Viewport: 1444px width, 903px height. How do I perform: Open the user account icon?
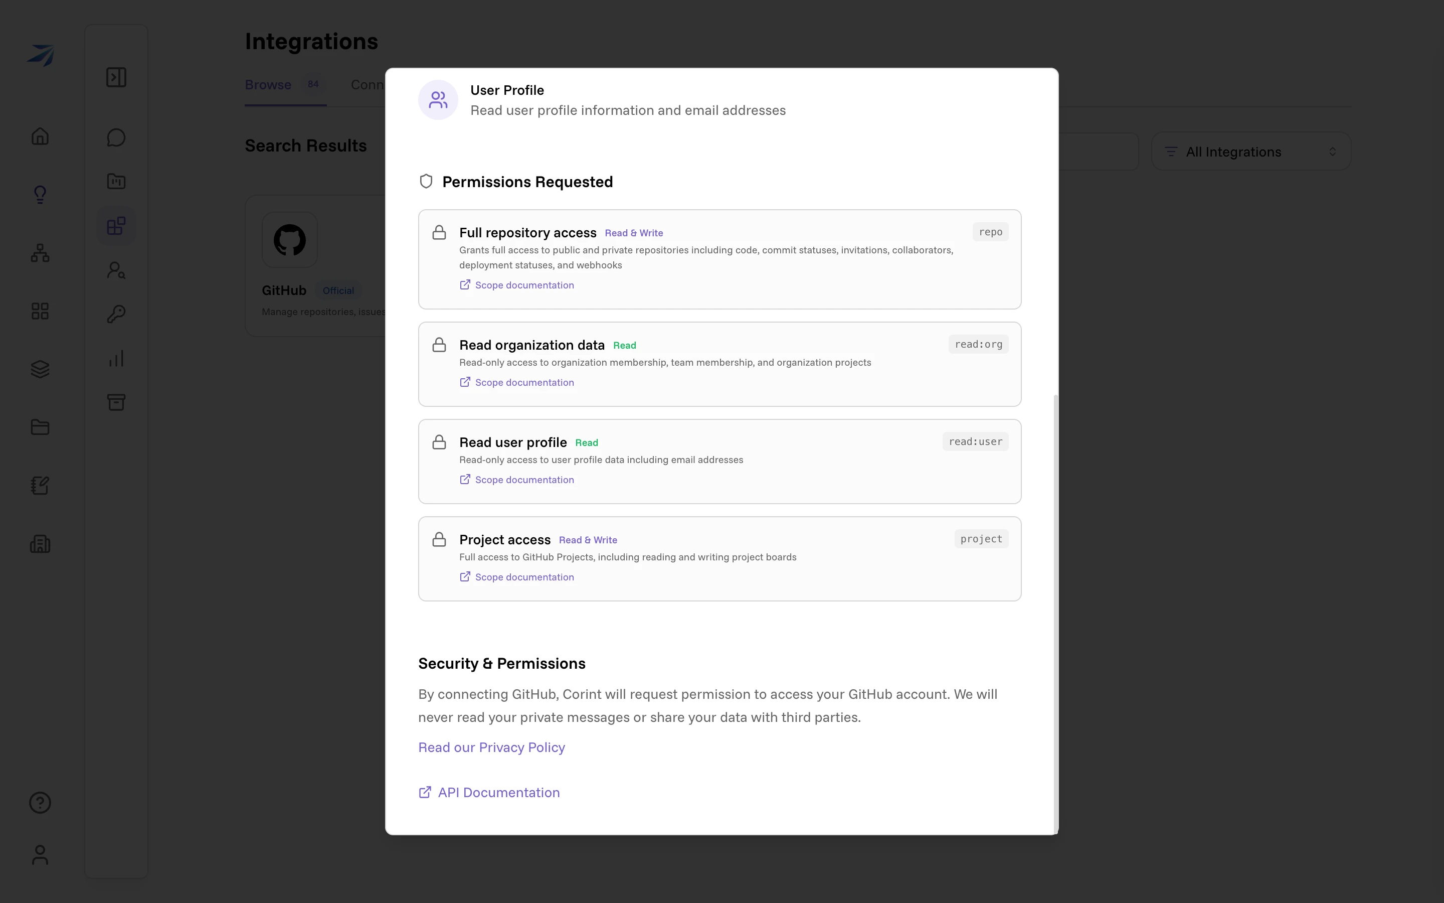click(40, 855)
